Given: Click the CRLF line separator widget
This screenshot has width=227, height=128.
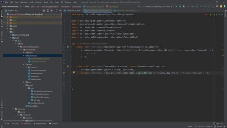Looking at the screenshot, I should 195,127.
